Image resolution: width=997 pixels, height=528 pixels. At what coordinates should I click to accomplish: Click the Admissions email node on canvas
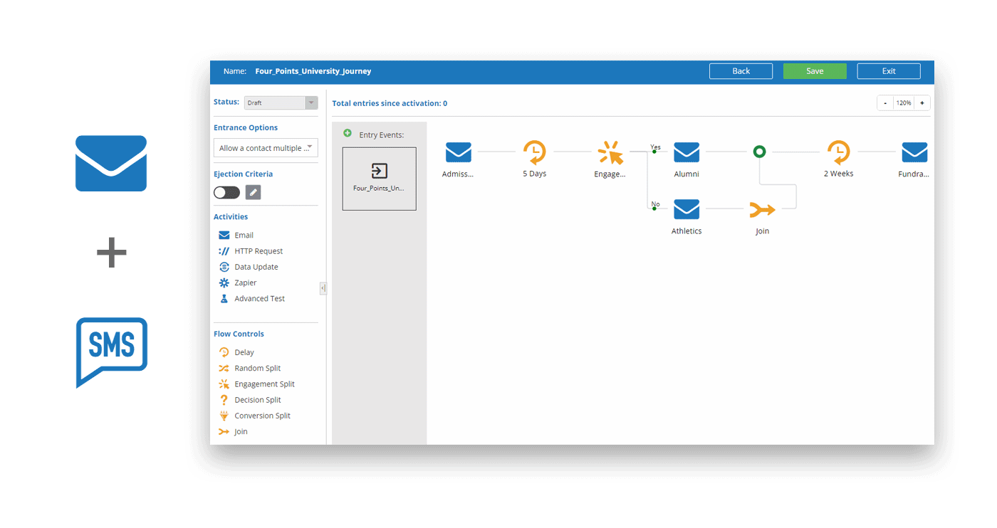coord(459,152)
